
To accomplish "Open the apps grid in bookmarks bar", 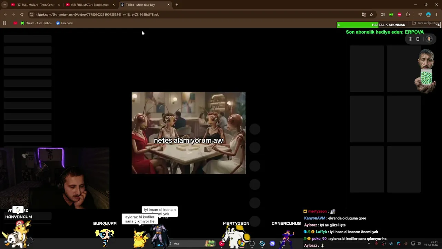I will click(x=4, y=23).
